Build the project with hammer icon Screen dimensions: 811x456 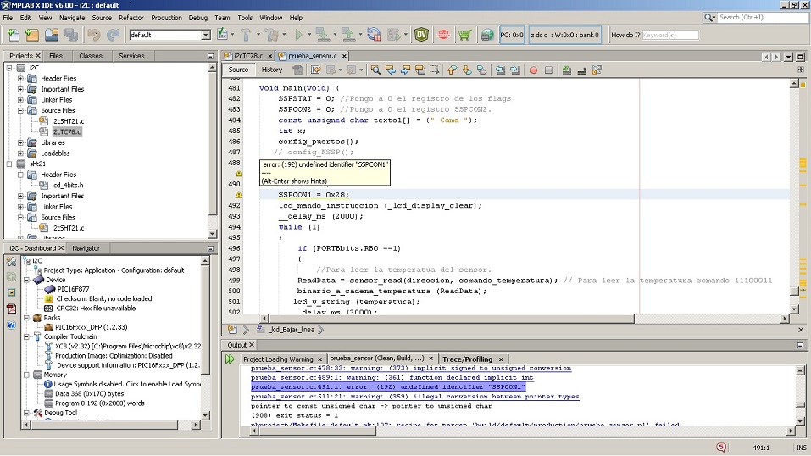(x=246, y=35)
